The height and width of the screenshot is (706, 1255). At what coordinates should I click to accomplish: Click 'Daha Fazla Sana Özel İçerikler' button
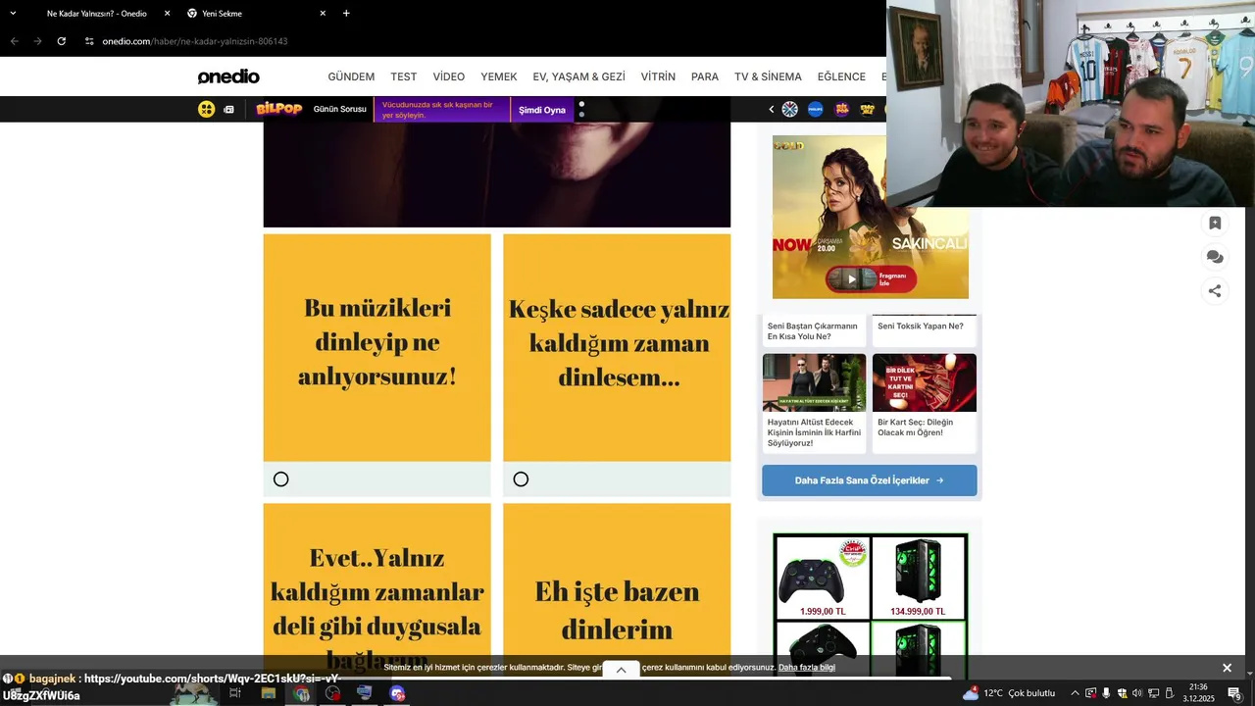point(870,480)
